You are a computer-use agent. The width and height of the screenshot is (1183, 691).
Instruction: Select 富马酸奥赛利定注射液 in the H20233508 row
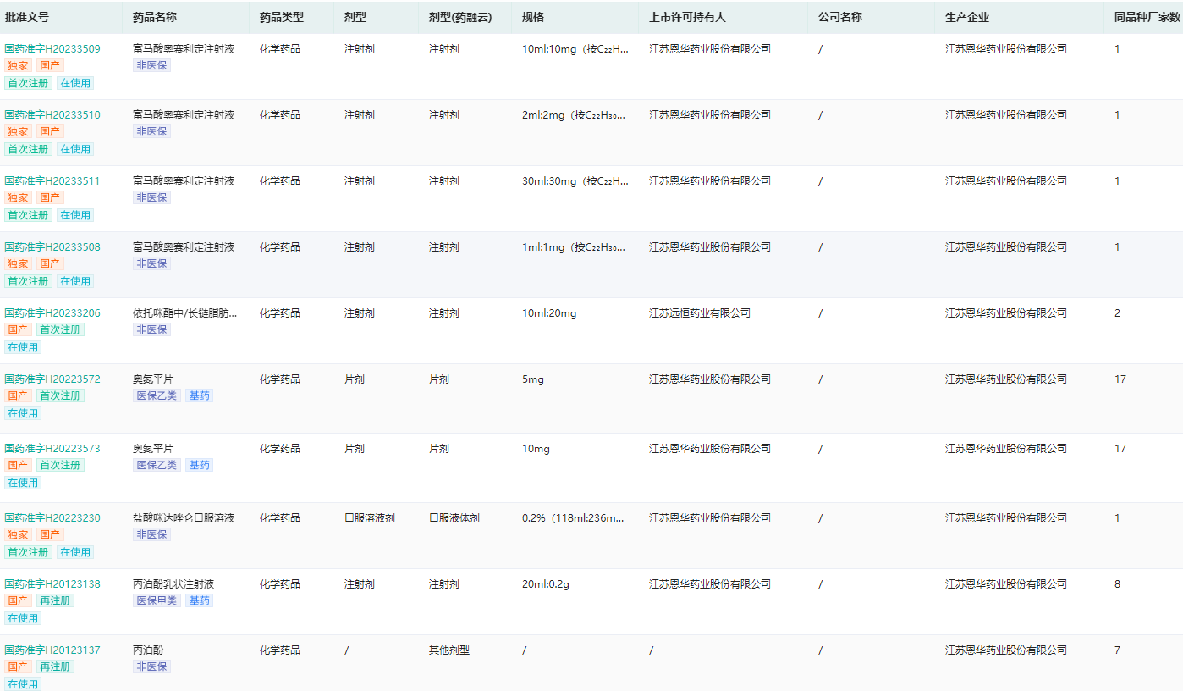pyautogui.click(x=184, y=247)
